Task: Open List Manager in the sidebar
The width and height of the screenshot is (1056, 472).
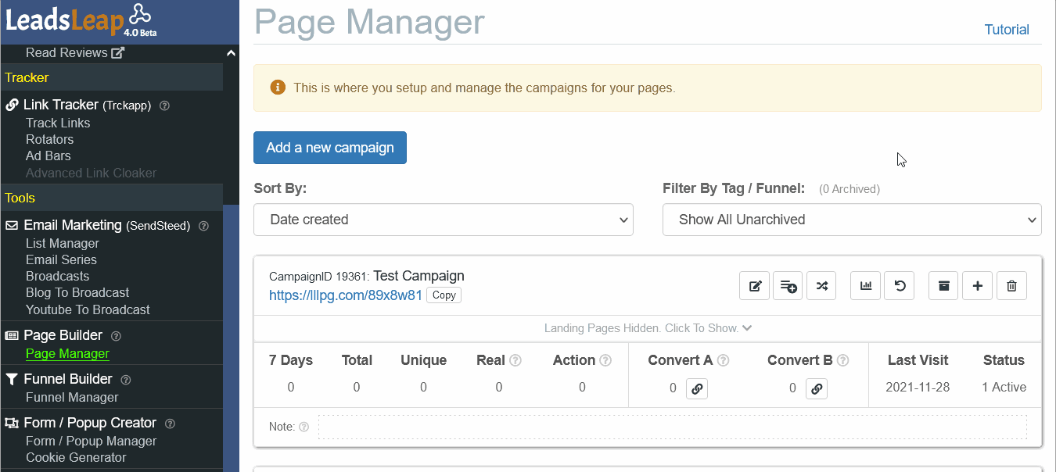Action: (63, 243)
